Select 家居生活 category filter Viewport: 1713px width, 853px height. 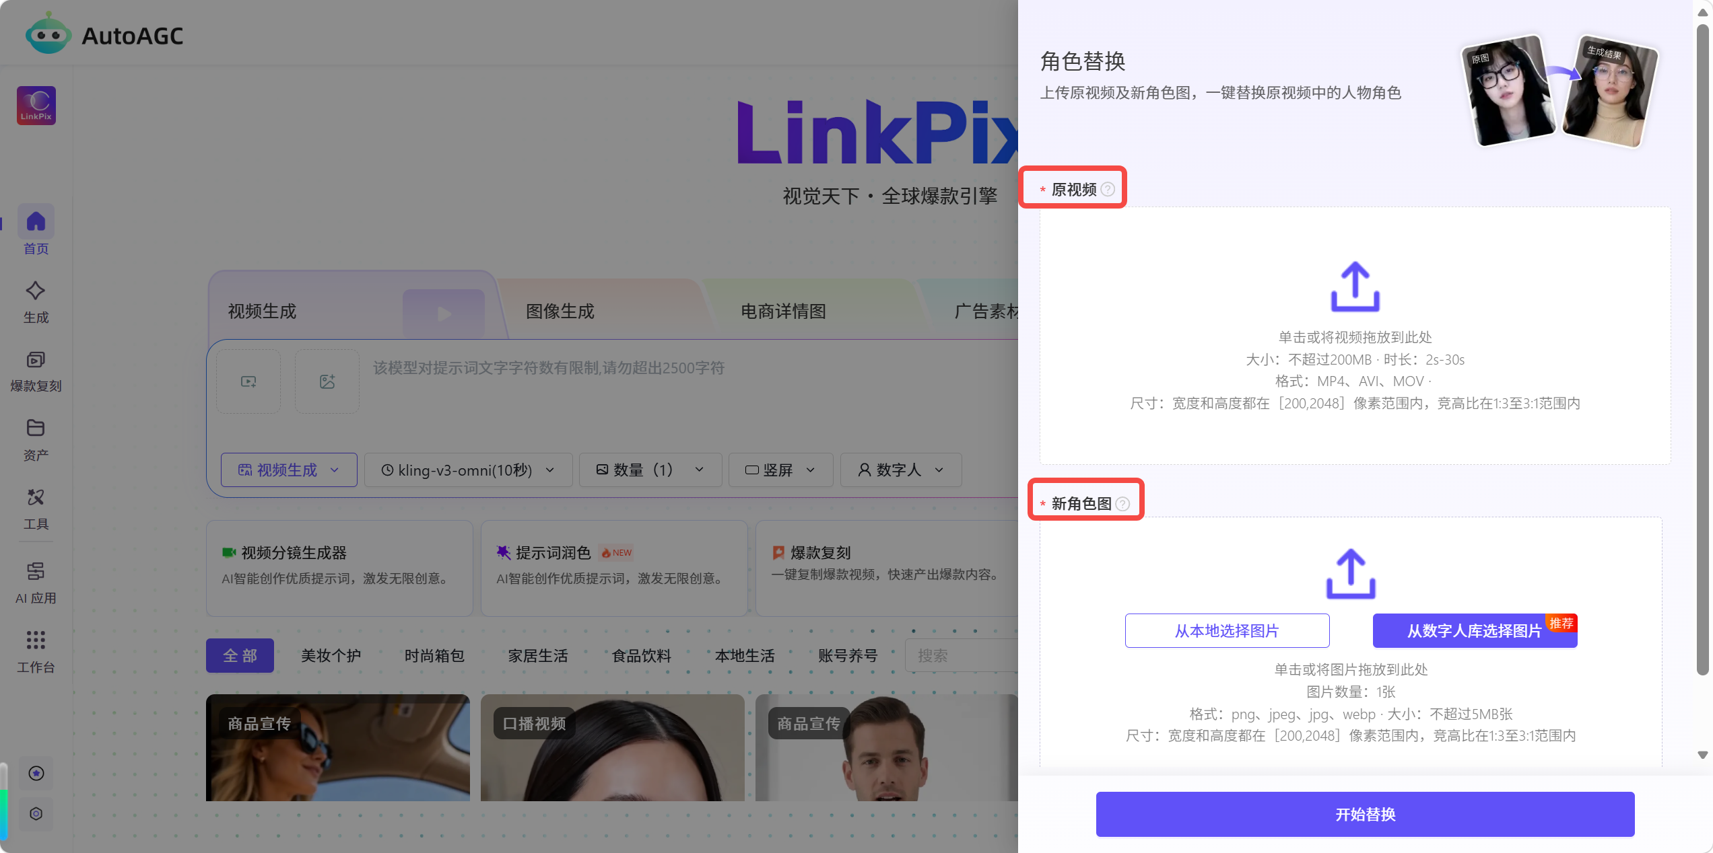click(538, 655)
